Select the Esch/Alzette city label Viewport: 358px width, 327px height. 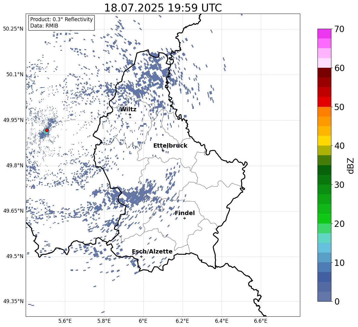tap(152, 251)
